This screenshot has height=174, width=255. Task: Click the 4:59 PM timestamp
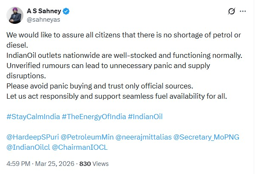[18, 163]
